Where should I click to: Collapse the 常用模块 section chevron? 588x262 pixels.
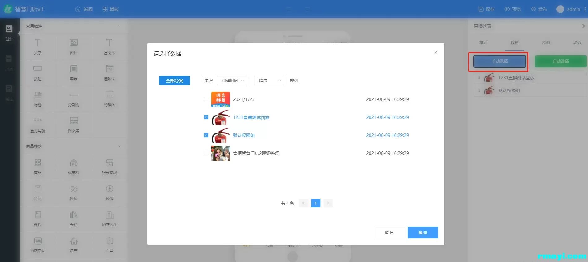[120, 26]
